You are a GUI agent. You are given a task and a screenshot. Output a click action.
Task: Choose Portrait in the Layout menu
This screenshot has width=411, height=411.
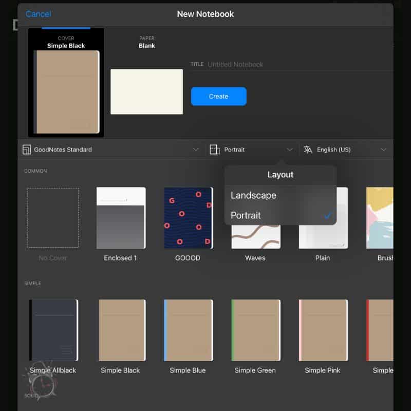[x=281, y=215]
